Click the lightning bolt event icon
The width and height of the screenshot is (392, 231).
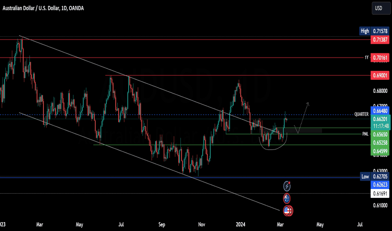(287, 186)
